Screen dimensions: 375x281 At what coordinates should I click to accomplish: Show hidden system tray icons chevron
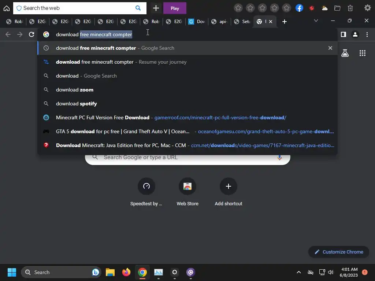click(x=299, y=272)
